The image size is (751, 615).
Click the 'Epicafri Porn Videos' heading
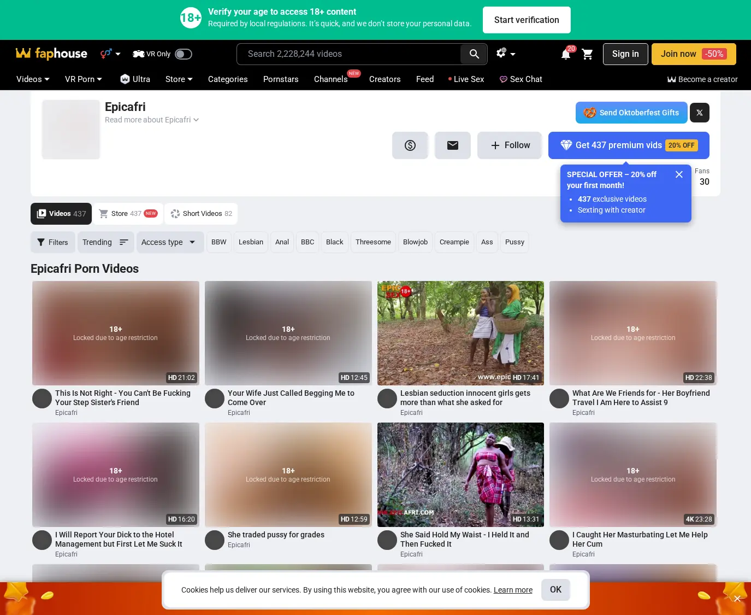85,269
